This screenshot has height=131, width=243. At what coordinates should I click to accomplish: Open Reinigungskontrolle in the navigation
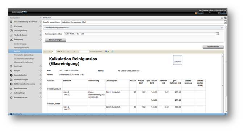point(21,48)
